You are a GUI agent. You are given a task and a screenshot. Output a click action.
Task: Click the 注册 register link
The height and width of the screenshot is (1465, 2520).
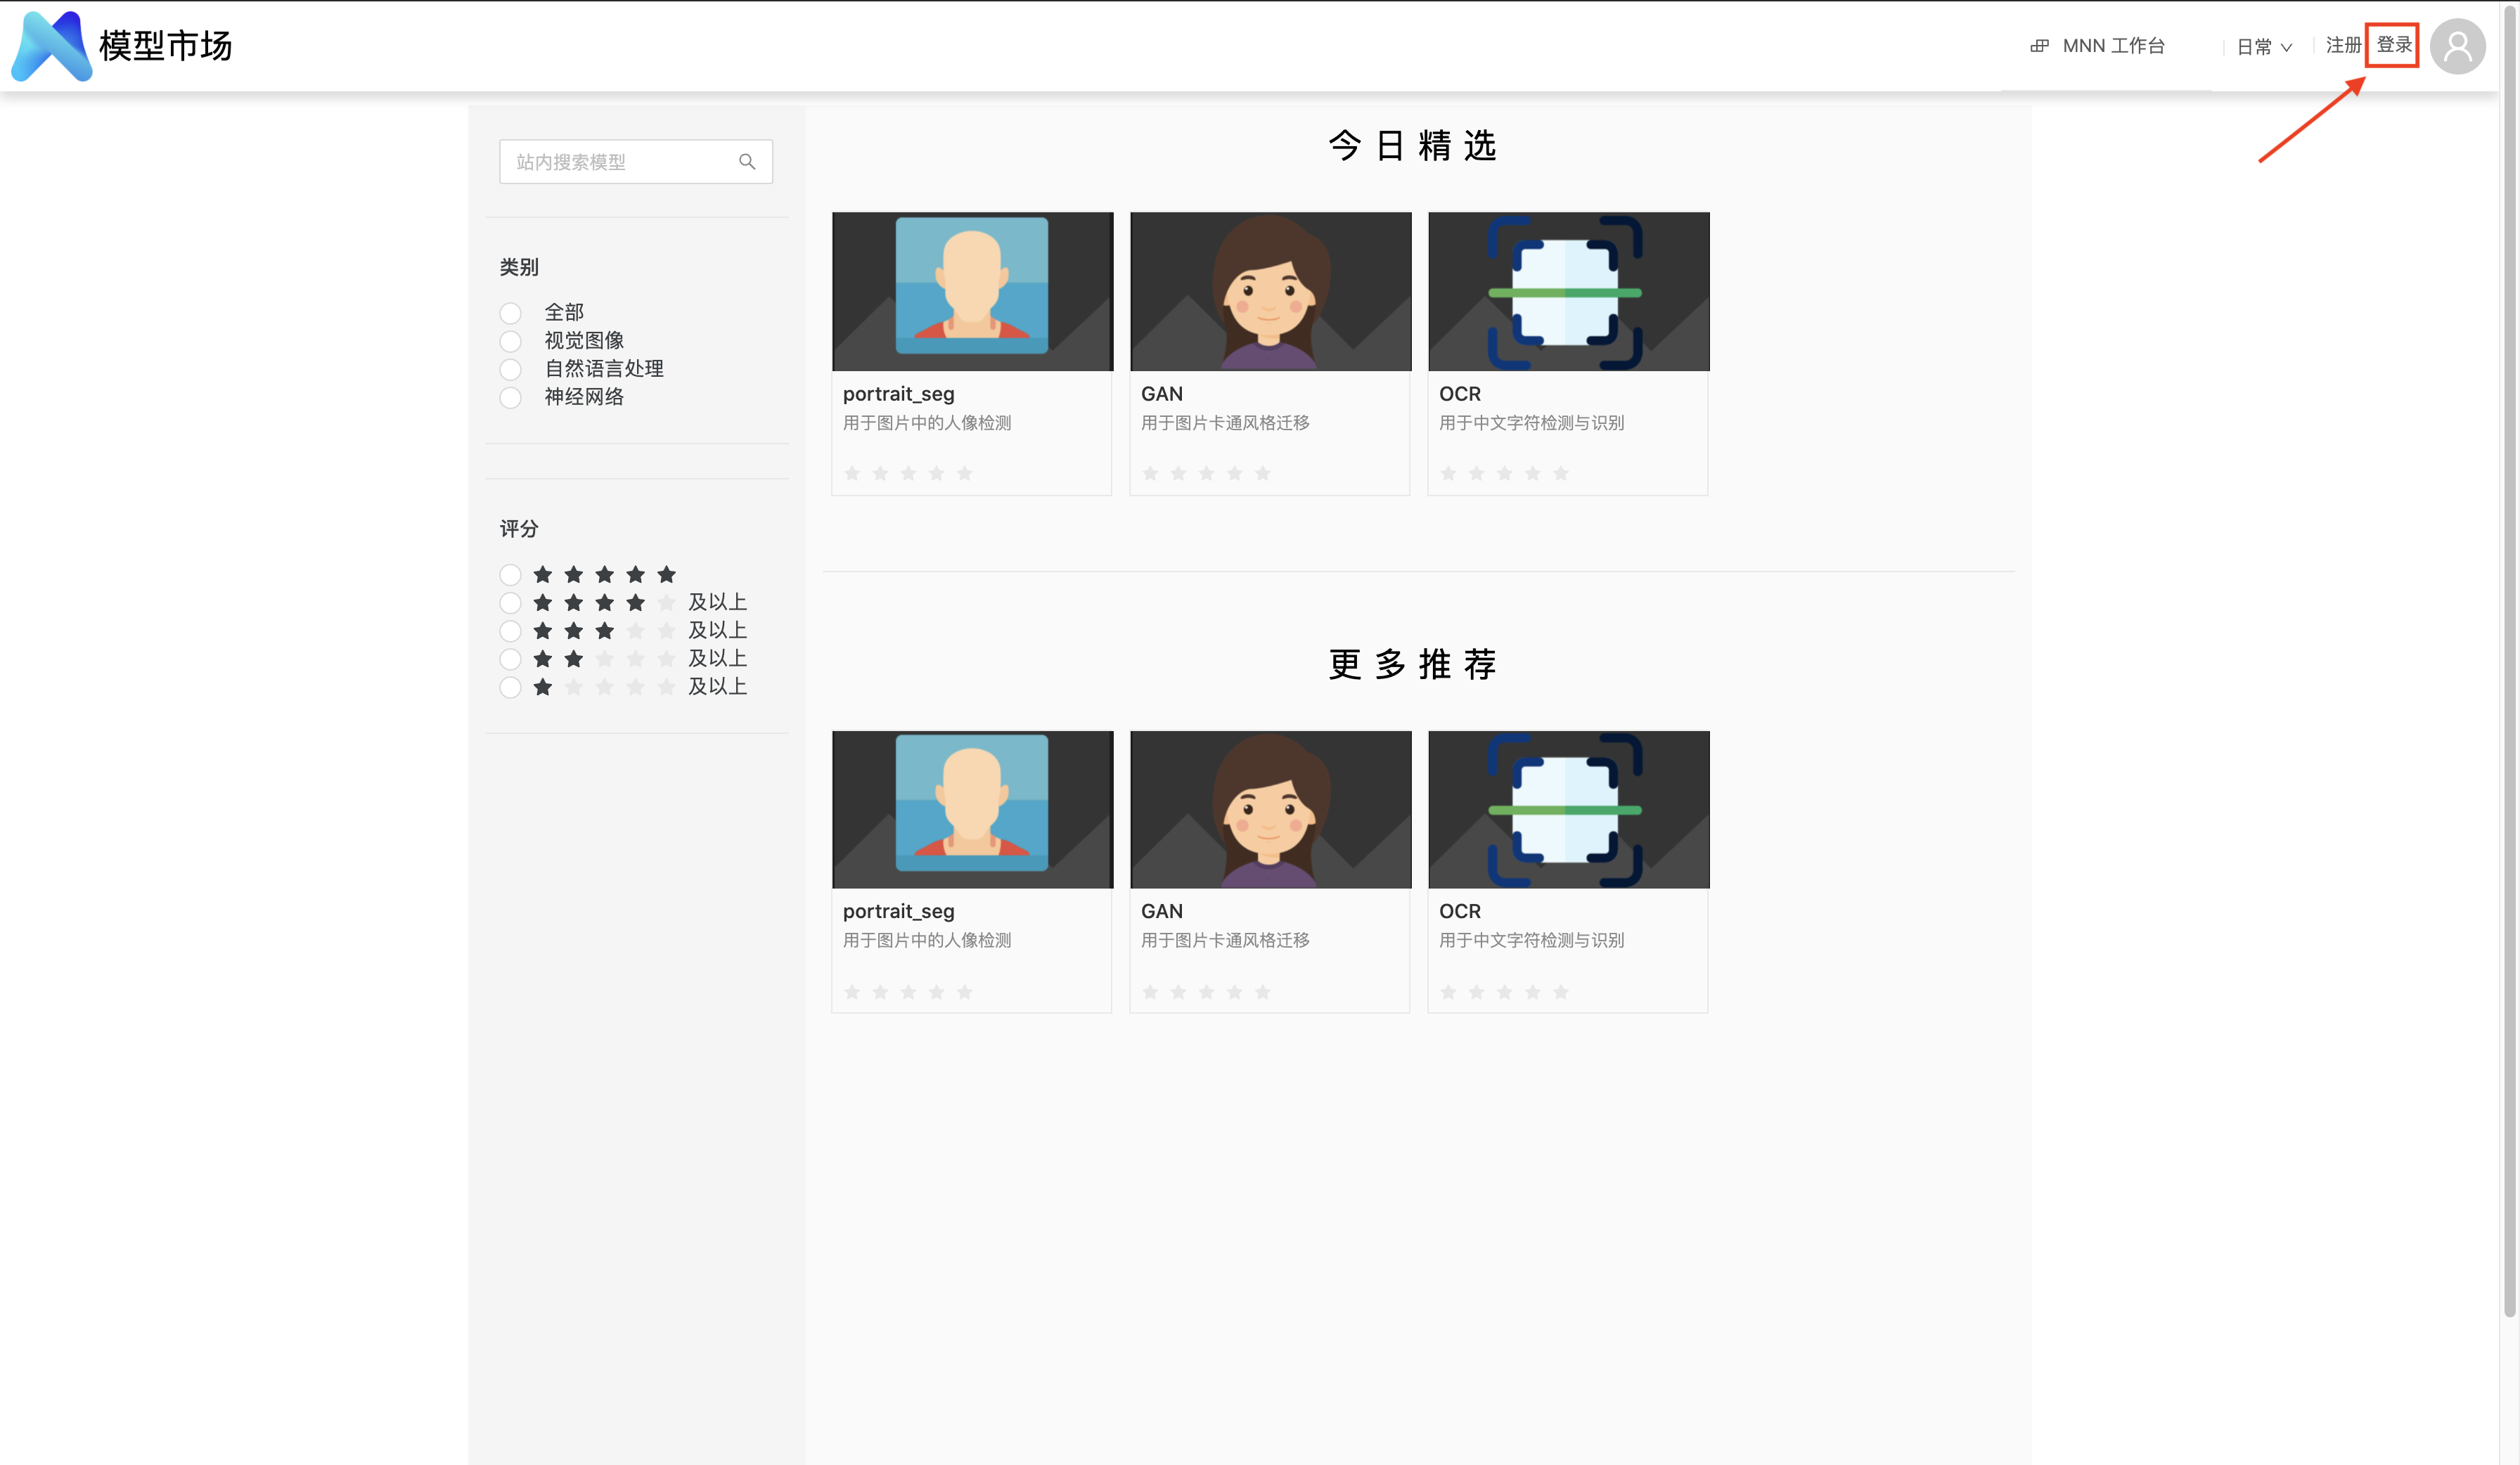pyautogui.click(x=2342, y=45)
